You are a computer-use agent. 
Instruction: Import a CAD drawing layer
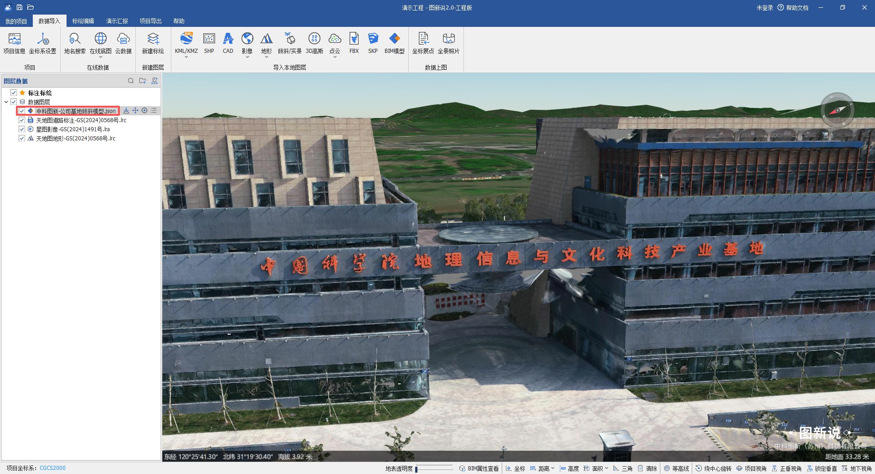[x=228, y=43]
